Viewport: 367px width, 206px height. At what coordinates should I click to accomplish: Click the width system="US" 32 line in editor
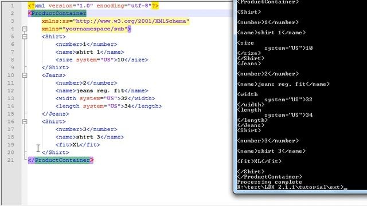pyautogui.click(x=105, y=98)
